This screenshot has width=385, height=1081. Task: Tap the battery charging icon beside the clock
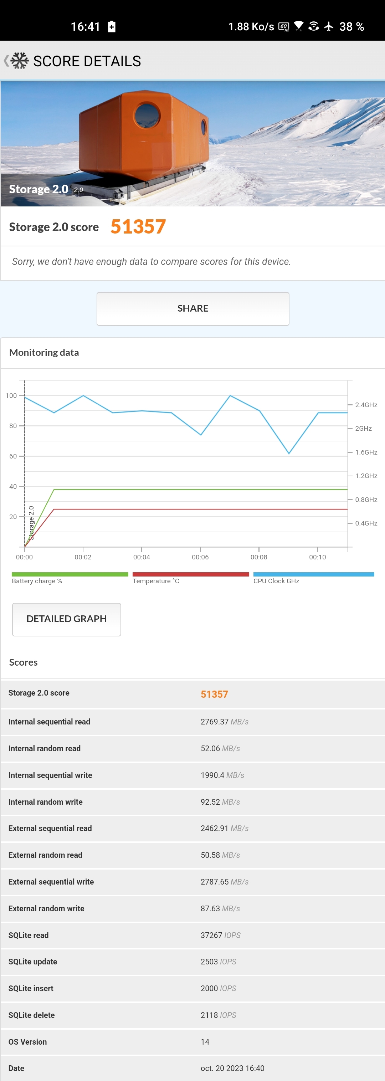tap(112, 26)
